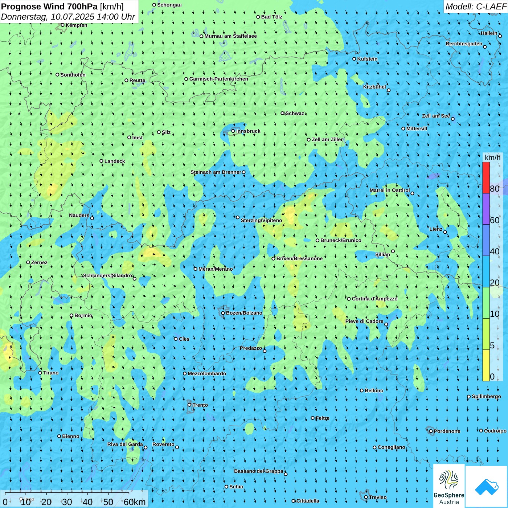Click the red 80 km/h legend color
This screenshot has width=508, height=508.
pos(486,177)
